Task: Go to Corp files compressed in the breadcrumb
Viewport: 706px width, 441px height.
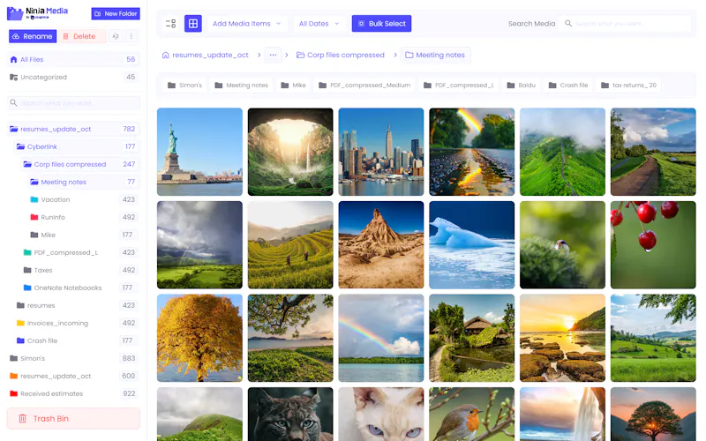Action: [341, 55]
